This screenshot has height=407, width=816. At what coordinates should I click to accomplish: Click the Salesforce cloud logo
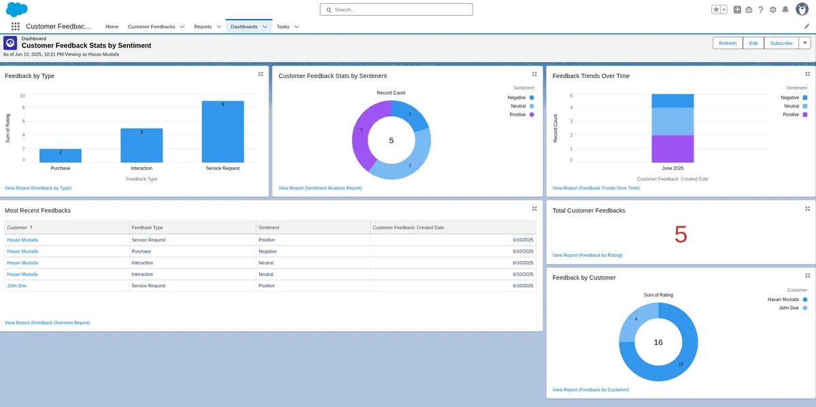coord(16,9)
